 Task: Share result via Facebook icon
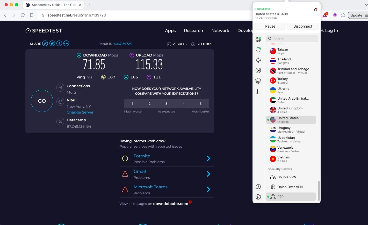(59, 43)
